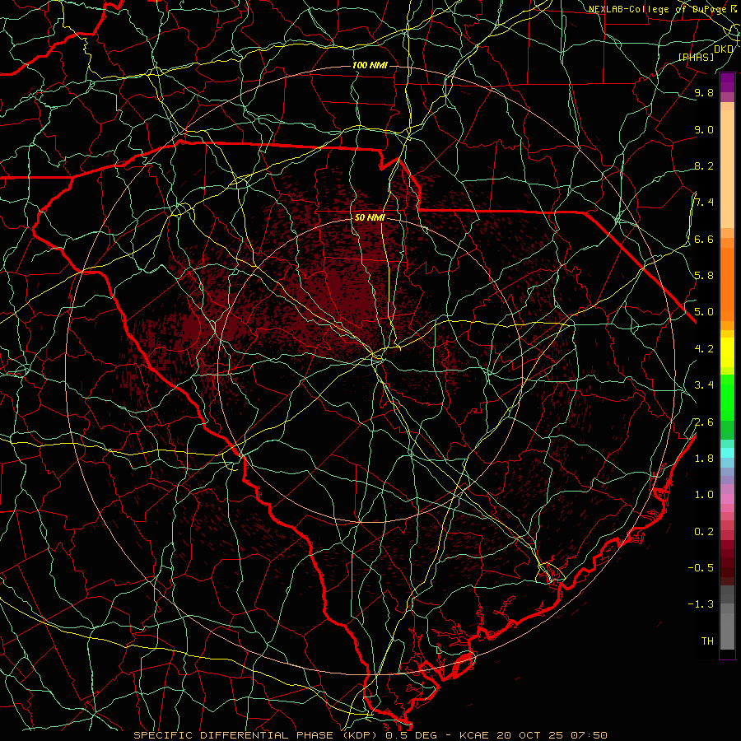The height and width of the screenshot is (741, 741).
Task: Click the orange band of the color scale
Action: (x=727, y=285)
